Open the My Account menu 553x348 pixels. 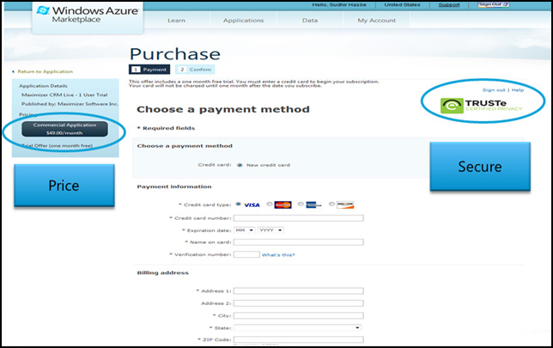pos(377,21)
